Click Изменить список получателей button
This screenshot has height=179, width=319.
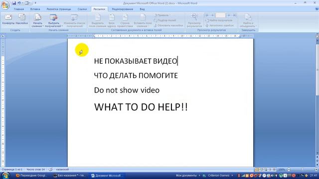click(x=74, y=20)
